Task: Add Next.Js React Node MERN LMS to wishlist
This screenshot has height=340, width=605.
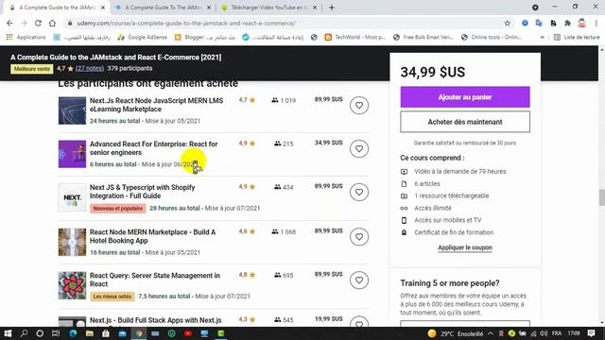Action: tap(359, 105)
